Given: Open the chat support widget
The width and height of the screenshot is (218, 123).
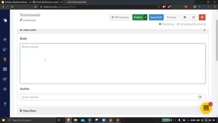Looking at the screenshot, I should point(206,108).
